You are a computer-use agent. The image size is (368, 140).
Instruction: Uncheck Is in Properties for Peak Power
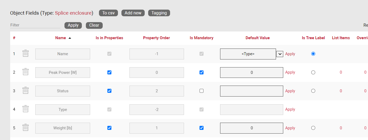tap(109, 72)
